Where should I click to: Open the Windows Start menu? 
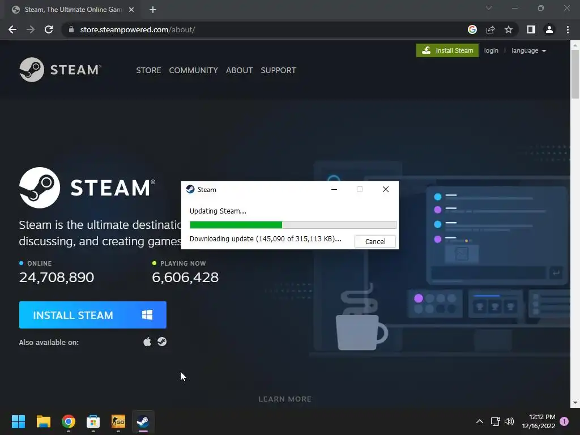(x=18, y=421)
